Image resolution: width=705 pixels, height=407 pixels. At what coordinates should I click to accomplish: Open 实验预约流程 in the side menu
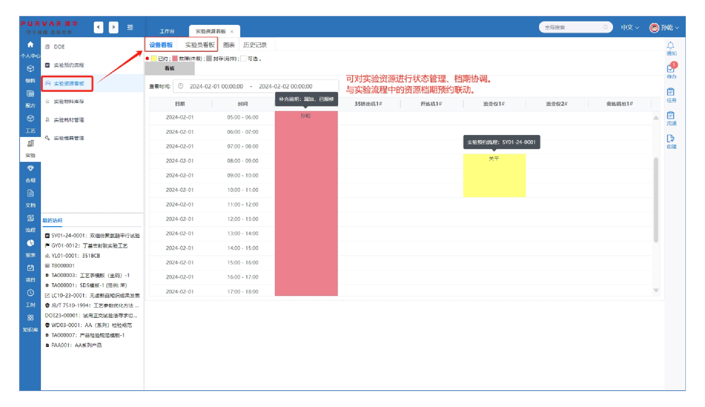(x=69, y=65)
